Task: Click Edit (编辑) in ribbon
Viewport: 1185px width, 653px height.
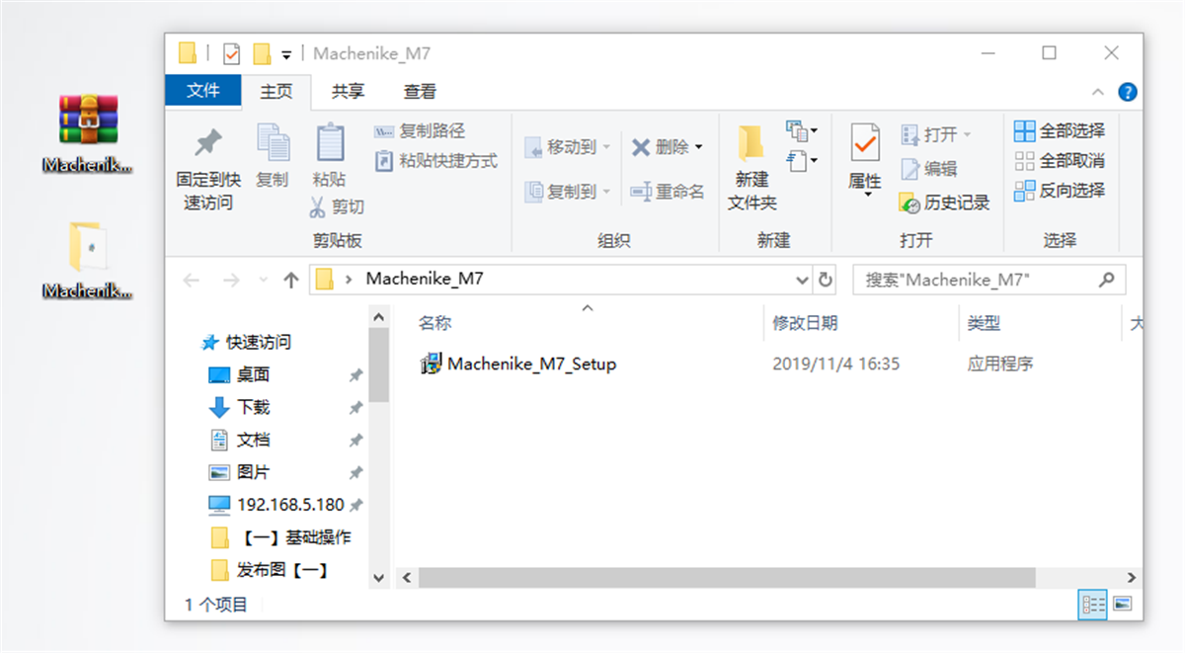Action: point(929,168)
